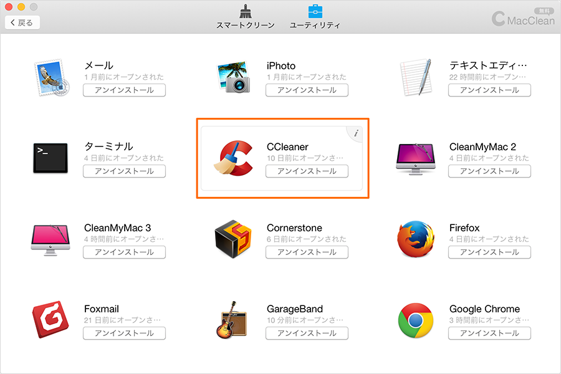This screenshot has width=561, height=374.
Task: Click "21 日前にオープンさ…" under Foxmail
Action: pos(122,320)
